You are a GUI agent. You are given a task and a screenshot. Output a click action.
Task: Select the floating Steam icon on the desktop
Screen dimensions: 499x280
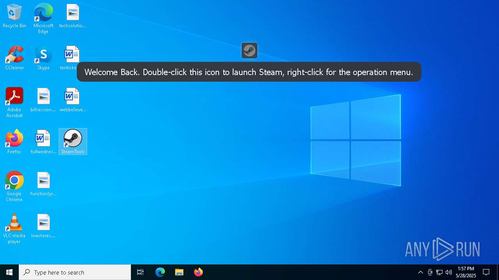point(249,51)
